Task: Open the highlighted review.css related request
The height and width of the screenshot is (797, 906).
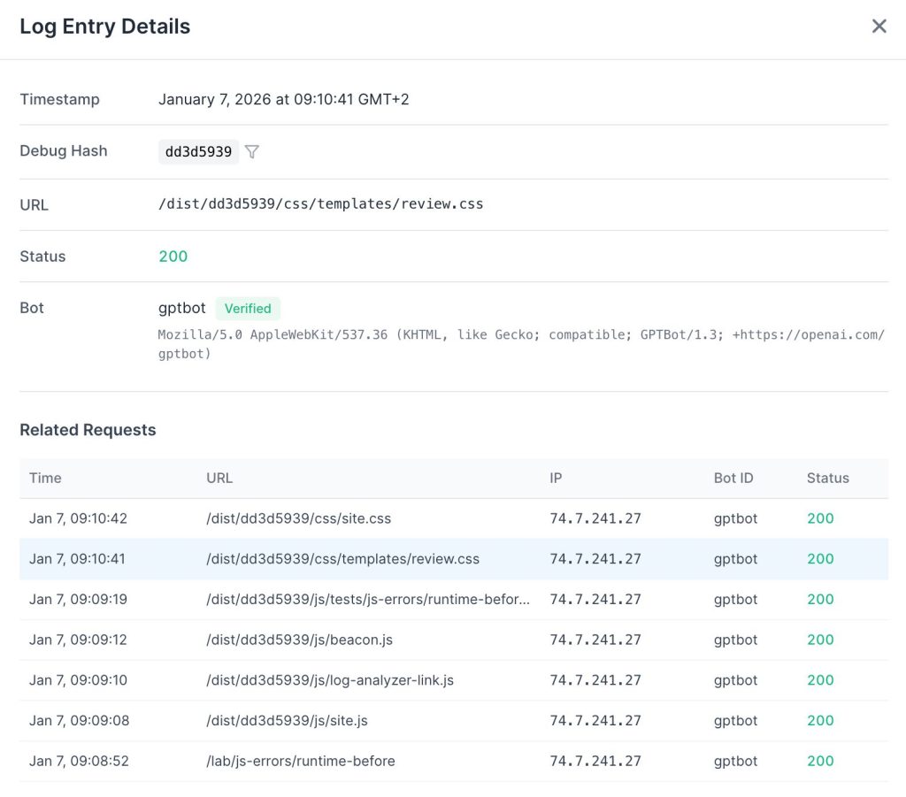Action: [342, 559]
